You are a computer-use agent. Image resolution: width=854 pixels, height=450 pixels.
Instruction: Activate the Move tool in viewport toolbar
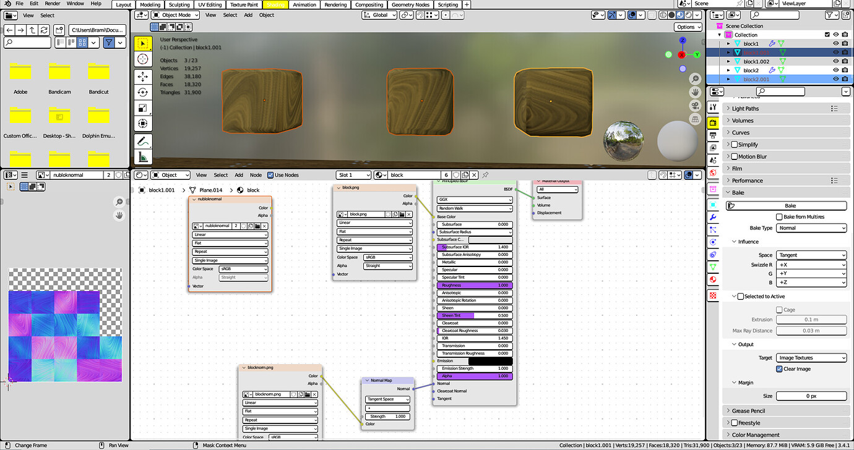pos(143,77)
